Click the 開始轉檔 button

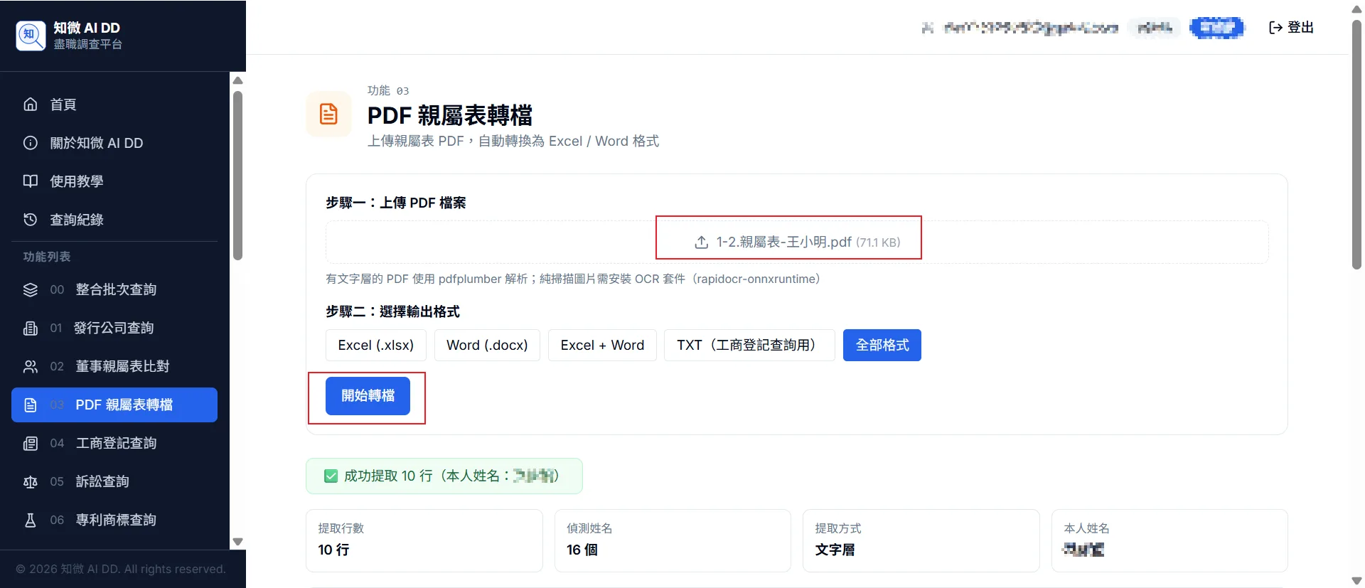click(x=368, y=395)
